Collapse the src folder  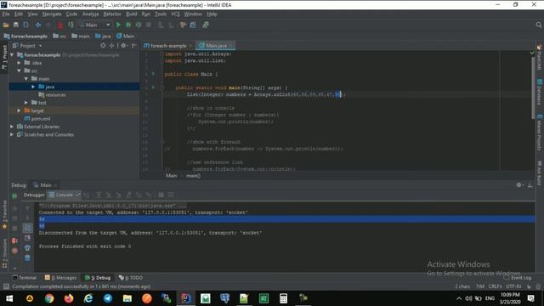tap(19, 71)
